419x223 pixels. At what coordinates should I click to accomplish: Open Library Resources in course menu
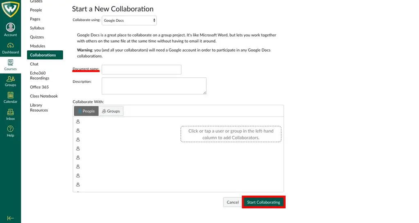coord(39,108)
